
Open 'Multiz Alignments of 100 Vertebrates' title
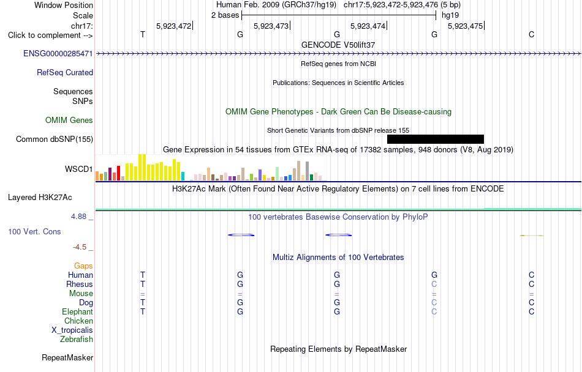pos(338,257)
